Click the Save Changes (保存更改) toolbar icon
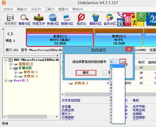This screenshot has height=127, width=156. pos(10,20)
